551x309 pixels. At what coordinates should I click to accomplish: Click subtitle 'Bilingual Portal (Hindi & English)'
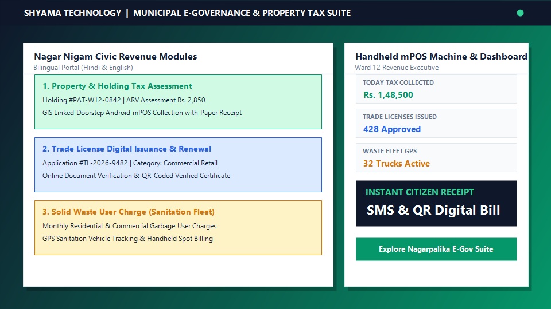[x=83, y=68]
